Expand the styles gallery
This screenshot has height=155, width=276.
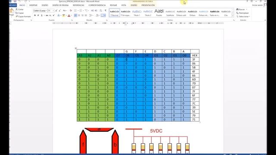[x=233, y=16]
